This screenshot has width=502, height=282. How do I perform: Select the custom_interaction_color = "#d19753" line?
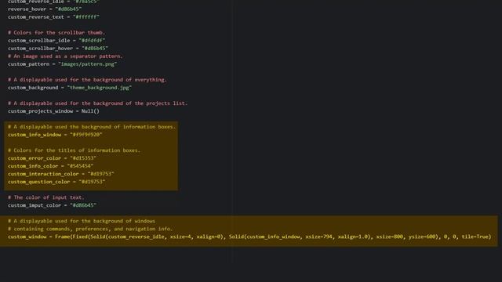pyautogui.click(x=61, y=174)
